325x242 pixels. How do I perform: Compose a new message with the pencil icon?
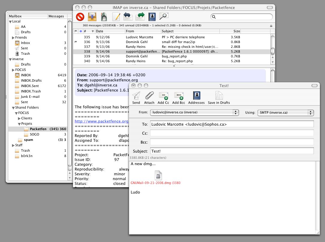(116, 17)
